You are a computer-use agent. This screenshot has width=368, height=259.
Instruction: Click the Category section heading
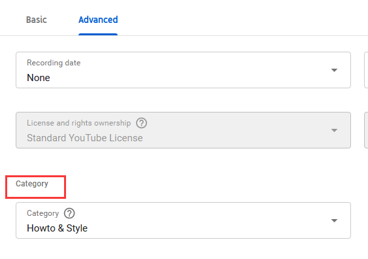pyautogui.click(x=32, y=184)
